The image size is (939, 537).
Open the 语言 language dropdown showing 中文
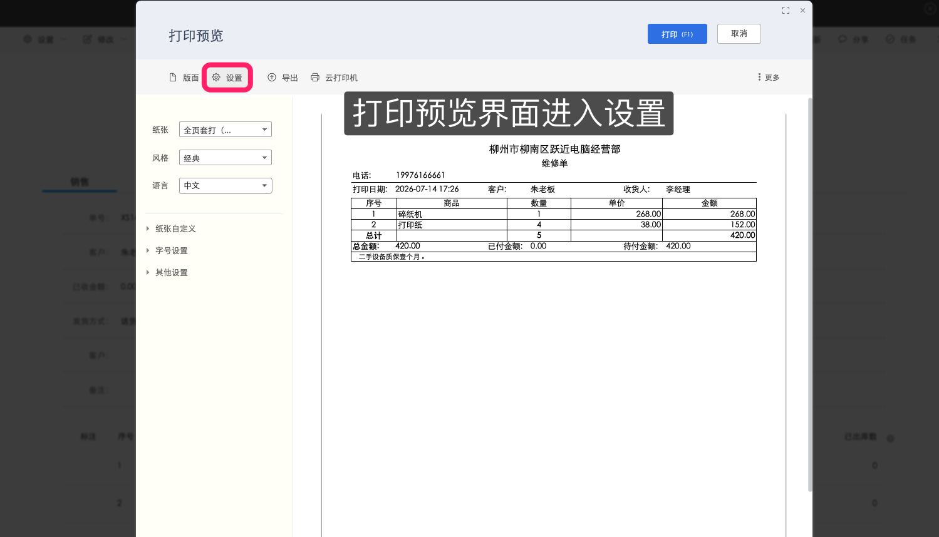(226, 186)
